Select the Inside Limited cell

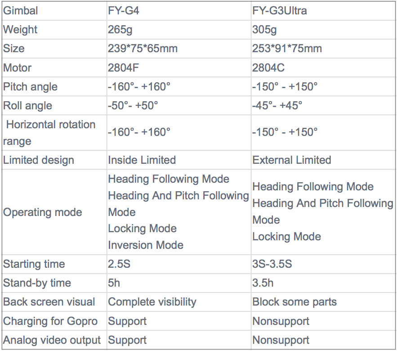tap(142, 160)
